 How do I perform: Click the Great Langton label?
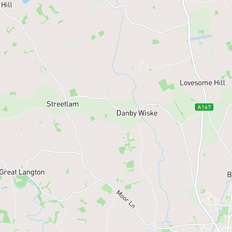[22, 172]
